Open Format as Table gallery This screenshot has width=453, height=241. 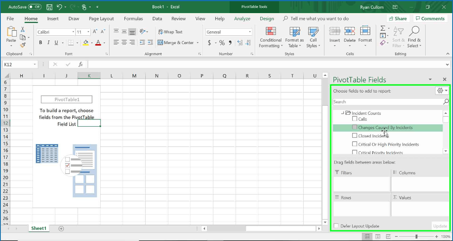(295, 37)
